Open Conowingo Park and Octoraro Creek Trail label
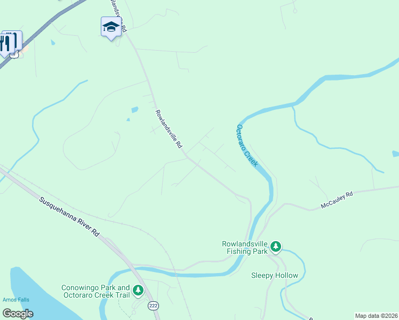This screenshot has height=320, width=399. pyautogui.click(x=95, y=292)
